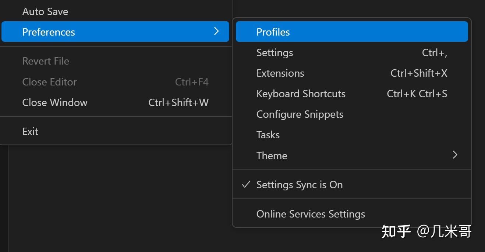Open the Preferences submenu arrow
This screenshot has width=485, height=252.
click(x=216, y=32)
